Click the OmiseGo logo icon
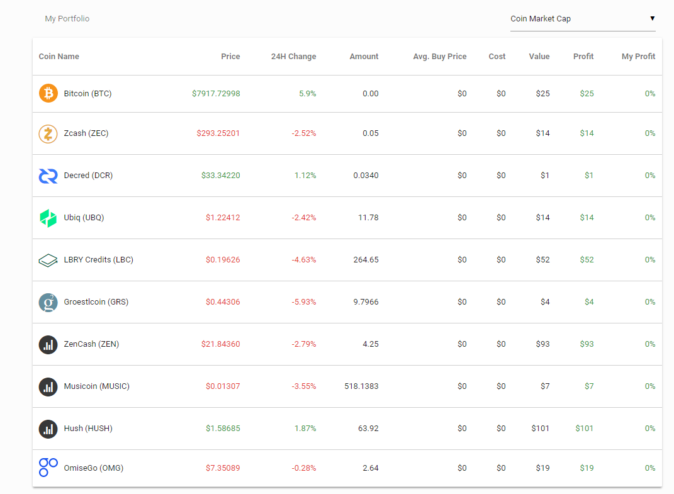The image size is (674, 494). [x=48, y=468]
